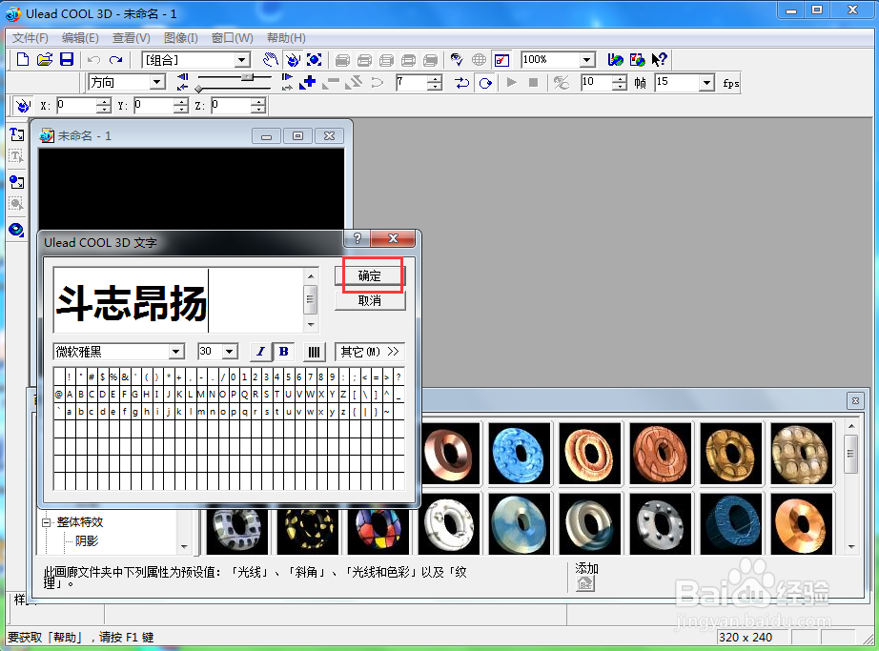Collapse the 整体特效 tree node
Image resolution: width=879 pixels, height=651 pixels.
(47, 522)
